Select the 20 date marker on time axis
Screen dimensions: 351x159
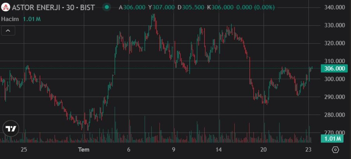coord(264,150)
